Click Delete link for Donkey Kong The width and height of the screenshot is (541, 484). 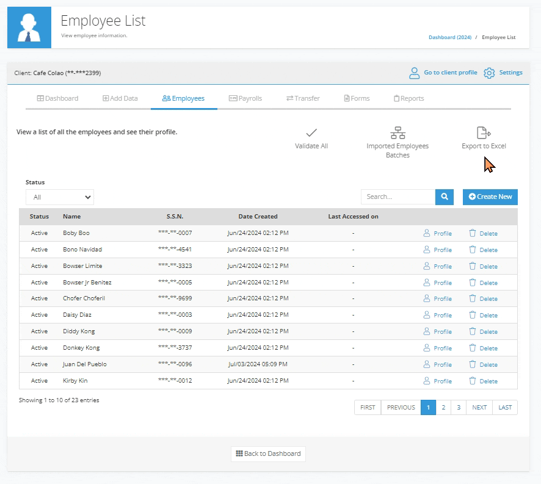tap(488, 349)
